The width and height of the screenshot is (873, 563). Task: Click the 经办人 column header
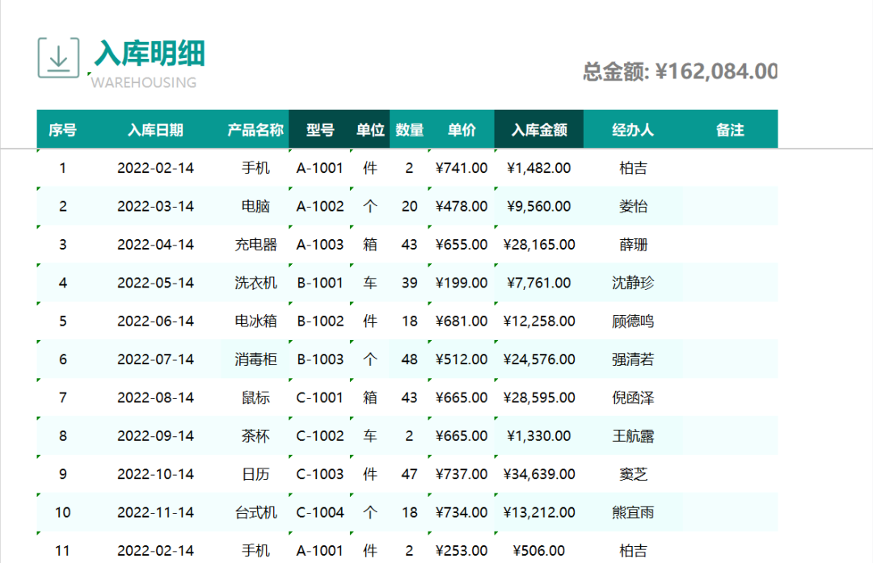pos(633,129)
